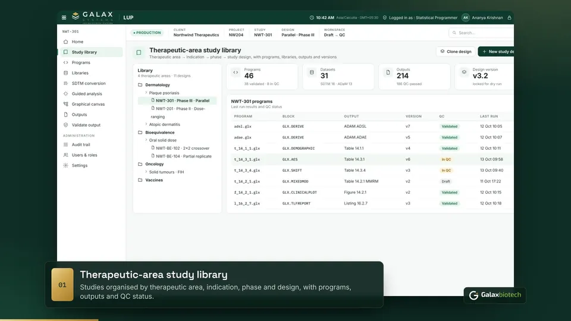Click the Datasets stat card database icon
571x321 pixels.
312,73
